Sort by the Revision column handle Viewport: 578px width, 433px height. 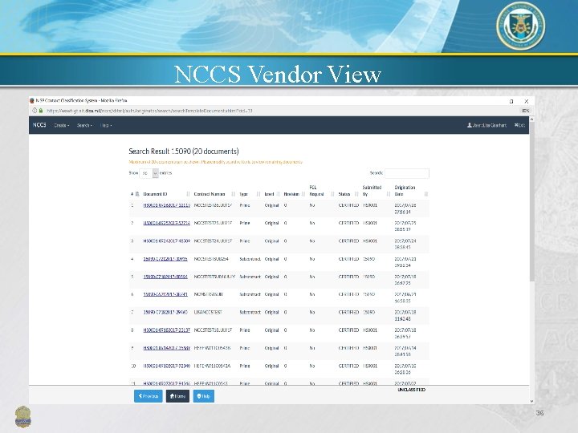point(303,194)
